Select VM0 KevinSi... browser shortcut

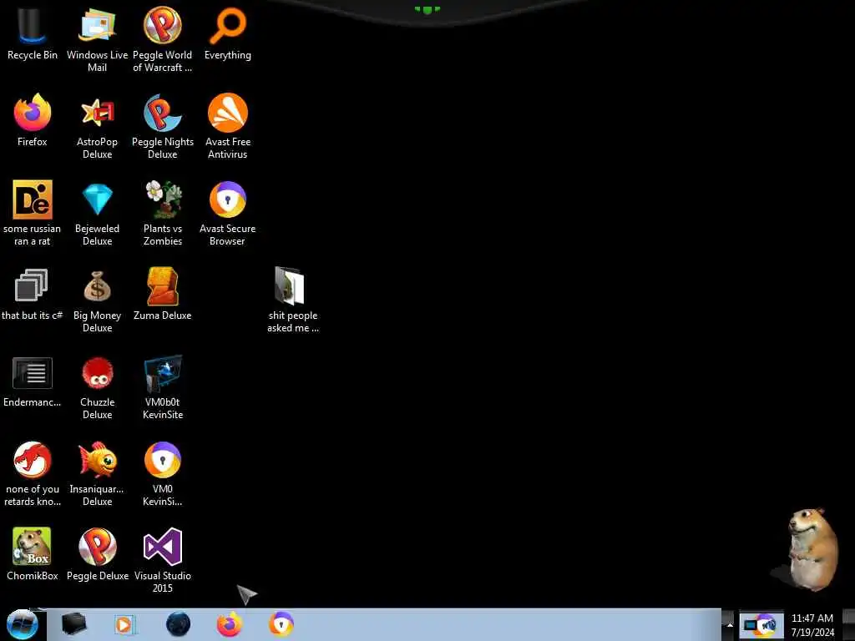tap(163, 473)
